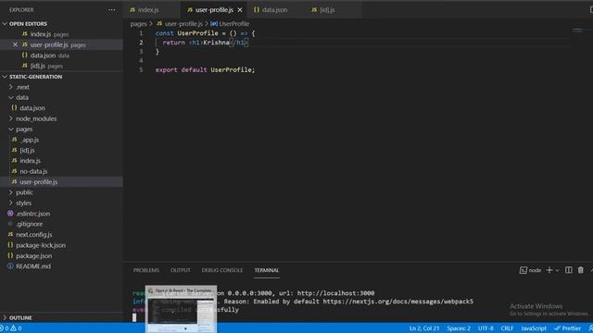
Task: Open Explorer more actions ellipsis menu
Action: [112, 10]
